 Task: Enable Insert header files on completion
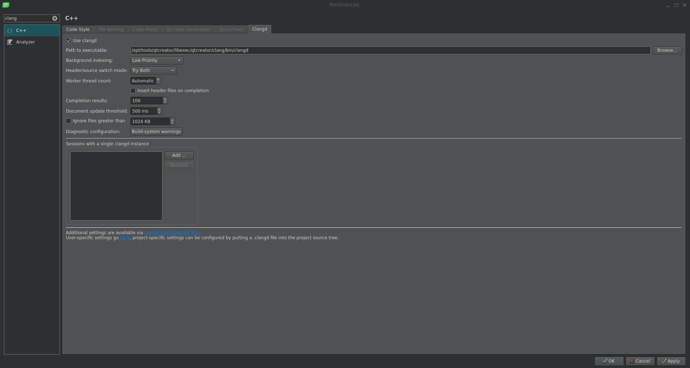pyautogui.click(x=133, y=91)
